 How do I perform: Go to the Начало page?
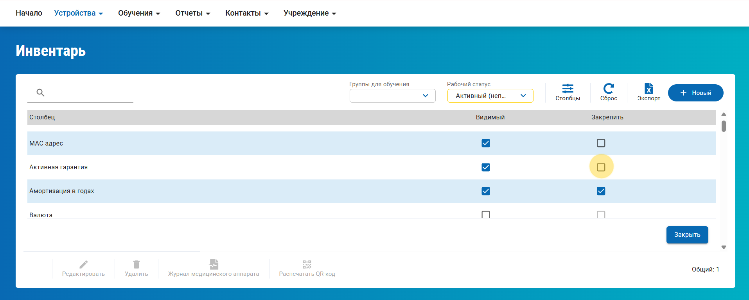tap(29, 13)
